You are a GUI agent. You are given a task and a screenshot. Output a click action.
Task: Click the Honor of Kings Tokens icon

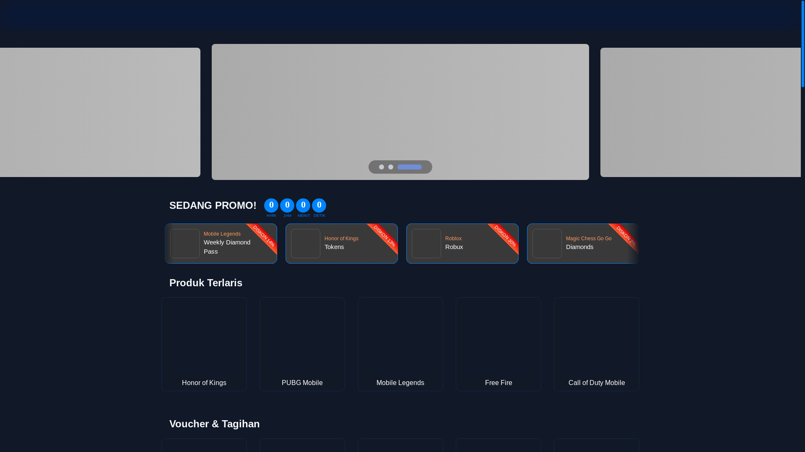[x=306, y=244]
